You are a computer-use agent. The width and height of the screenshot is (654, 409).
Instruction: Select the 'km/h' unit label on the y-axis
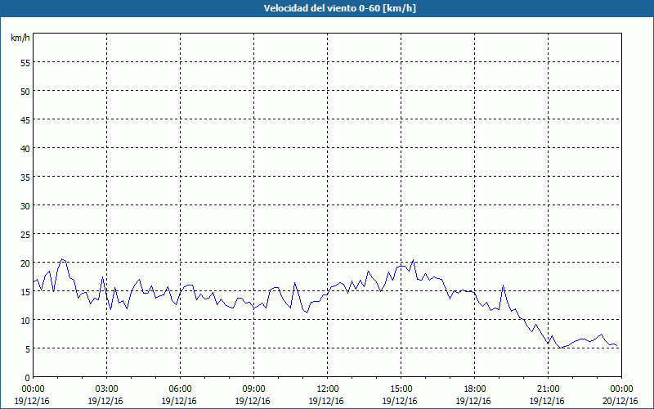pos(20,38)
